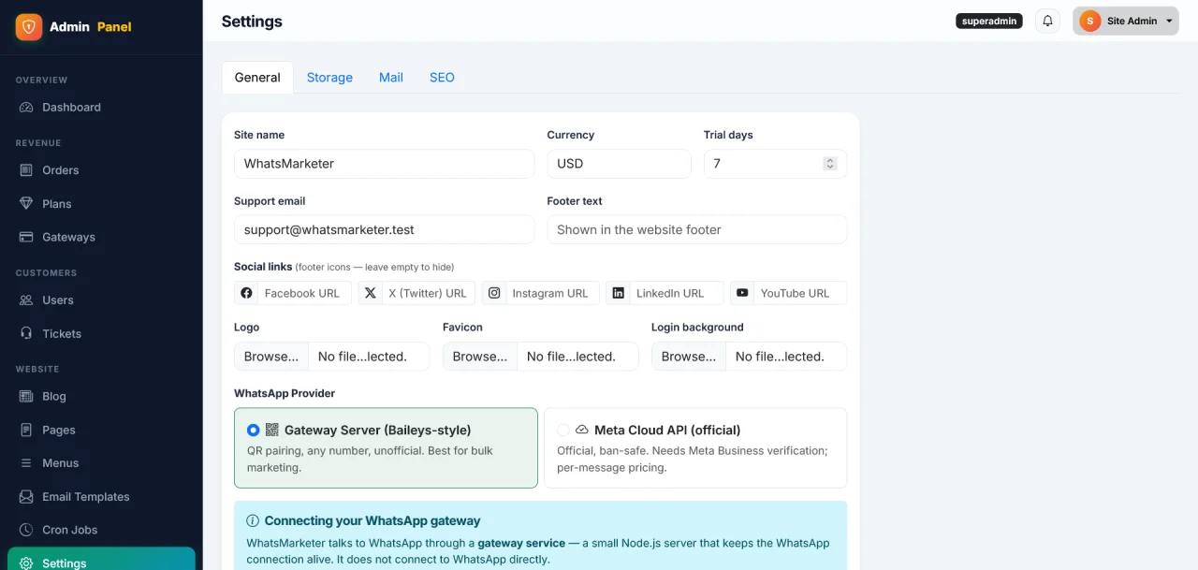Screen dimensions: 1198x570
Task: Open Blog in the sidebar
Action: pos(101,397)
